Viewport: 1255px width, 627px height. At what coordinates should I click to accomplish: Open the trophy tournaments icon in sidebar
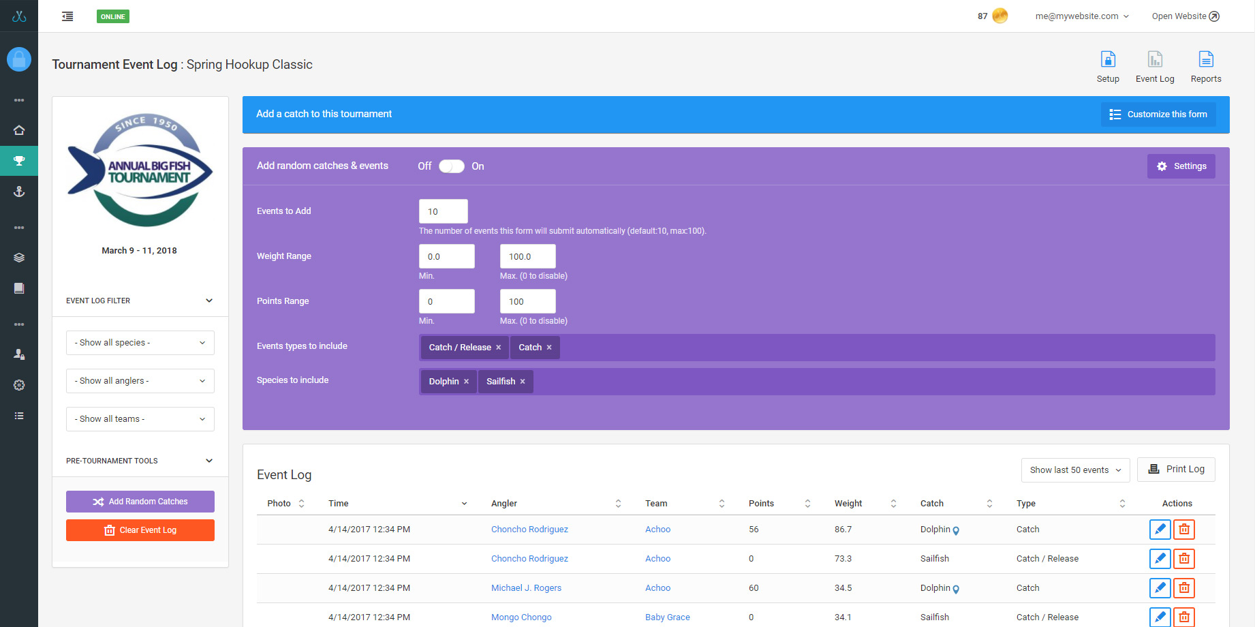pos(19,161)
